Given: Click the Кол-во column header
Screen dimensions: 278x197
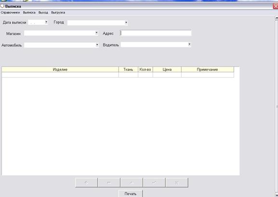Looking at the screenshot, I should tap(145, 69).
